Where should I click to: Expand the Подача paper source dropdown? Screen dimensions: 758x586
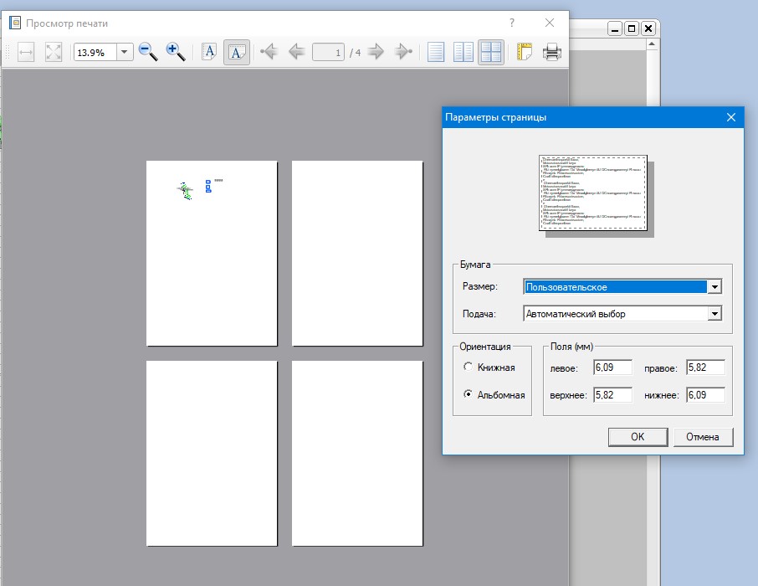[714, 314]
